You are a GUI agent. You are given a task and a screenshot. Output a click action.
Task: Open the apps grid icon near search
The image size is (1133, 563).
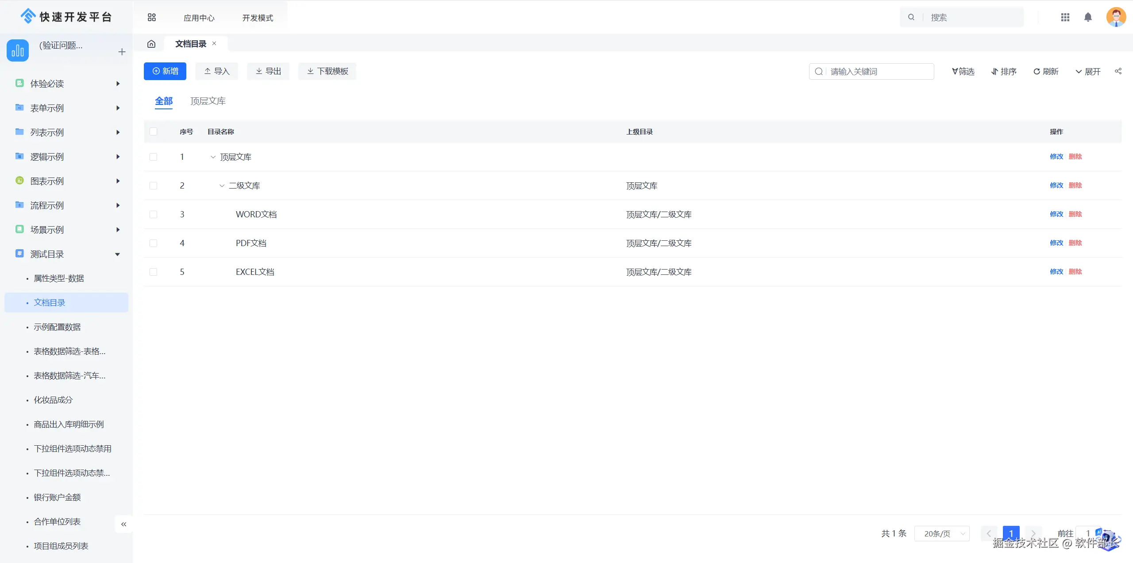pos(1065,17)
